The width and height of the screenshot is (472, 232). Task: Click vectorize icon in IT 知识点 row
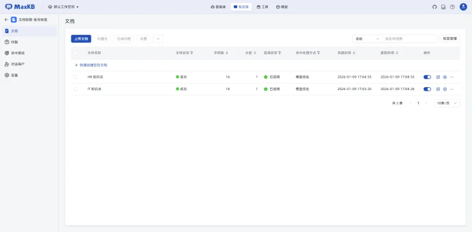[438, 89]
